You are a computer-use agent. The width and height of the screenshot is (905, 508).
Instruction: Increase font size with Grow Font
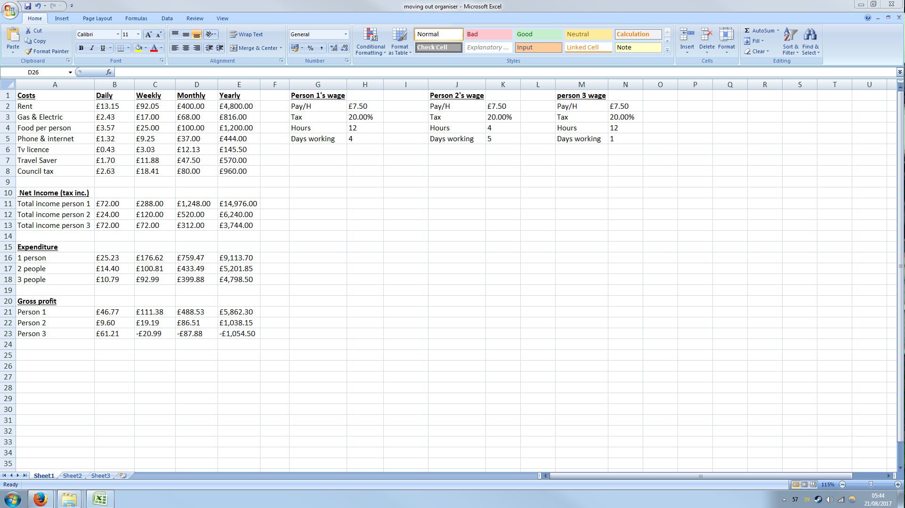click(x=148, y=34)
